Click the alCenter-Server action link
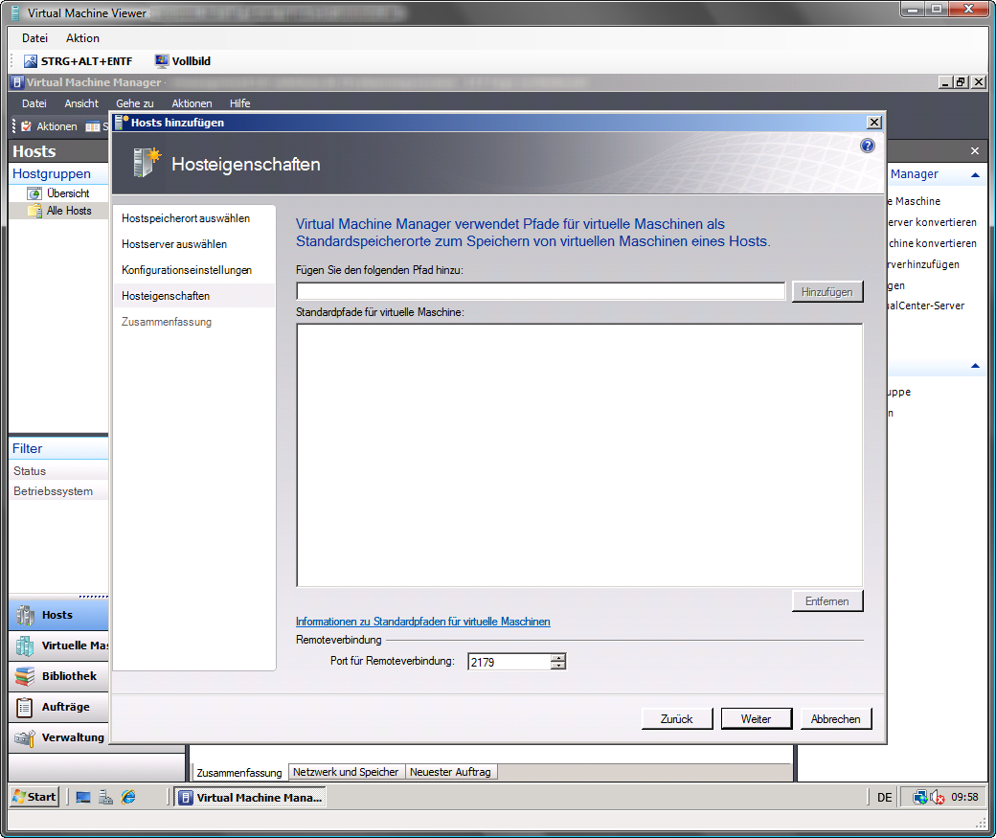Image resolution: width=996 pixels, height=838 pixels. coord(926,306)
